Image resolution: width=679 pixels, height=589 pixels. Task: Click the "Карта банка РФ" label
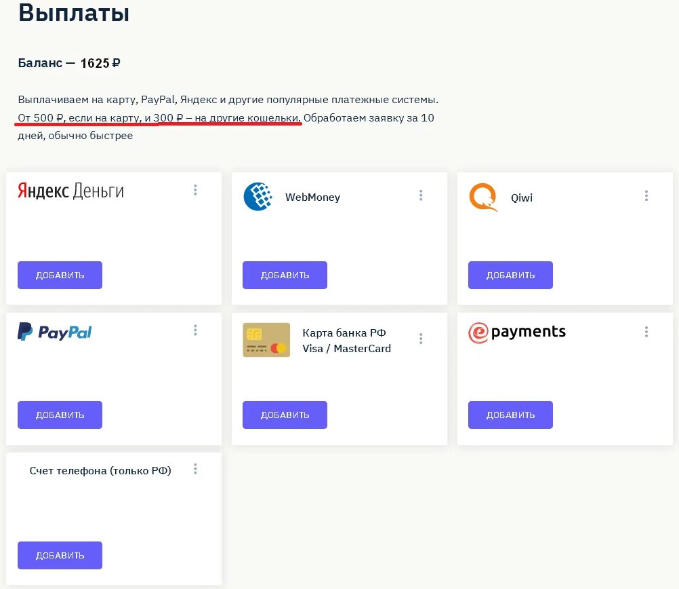tap(344, 333)
